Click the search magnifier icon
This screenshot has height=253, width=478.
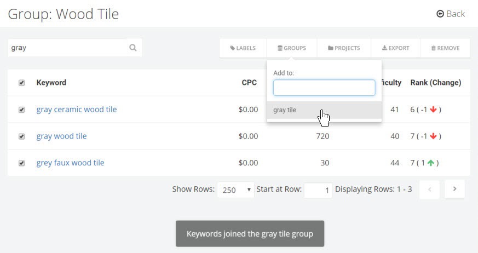pyautogui.click(x=133, y=48)
